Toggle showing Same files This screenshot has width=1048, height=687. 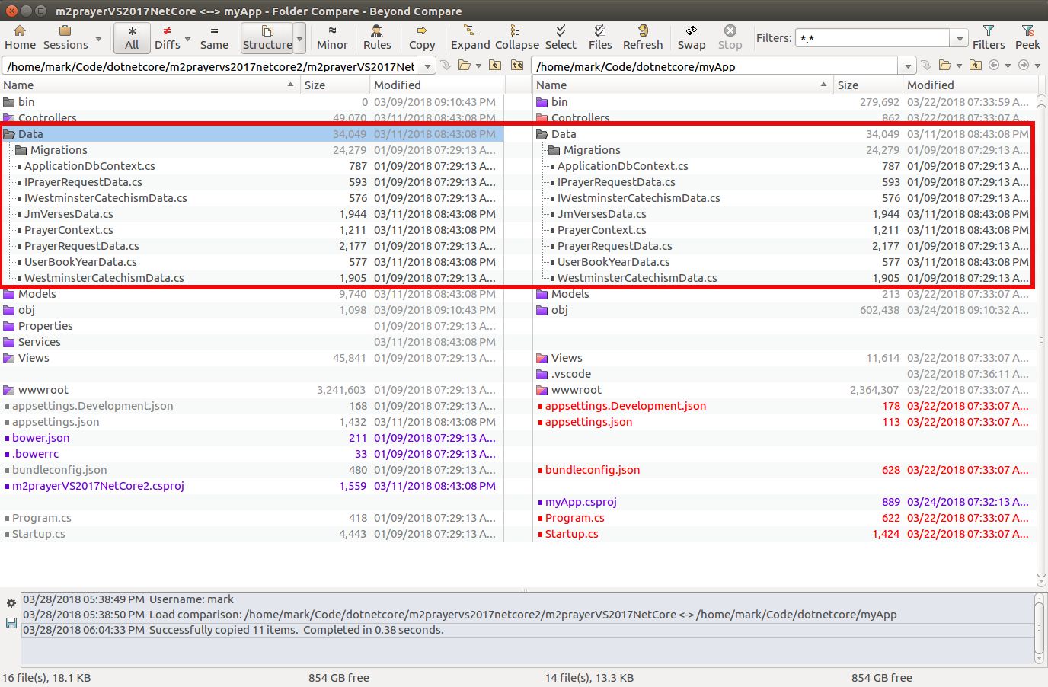coord(214,37)
